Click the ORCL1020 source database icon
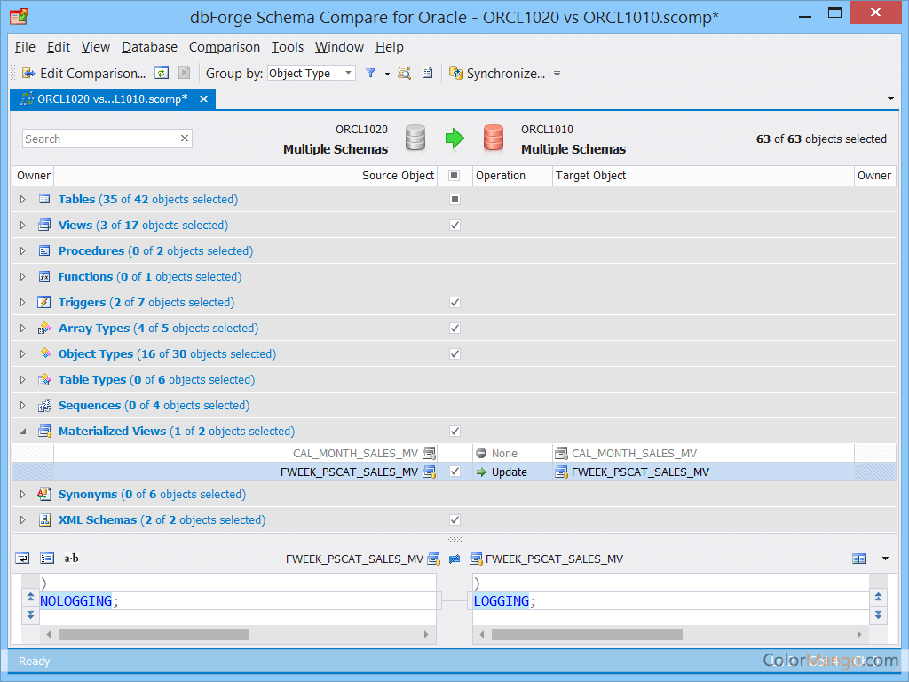The height and width of the screenshot is (682, 909). (x=415, y=138)
